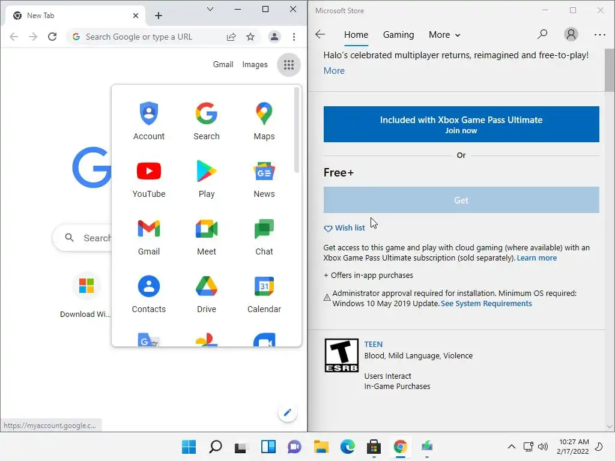
Task: Switch to Gaming tab in Store
Action: [398, 35]
